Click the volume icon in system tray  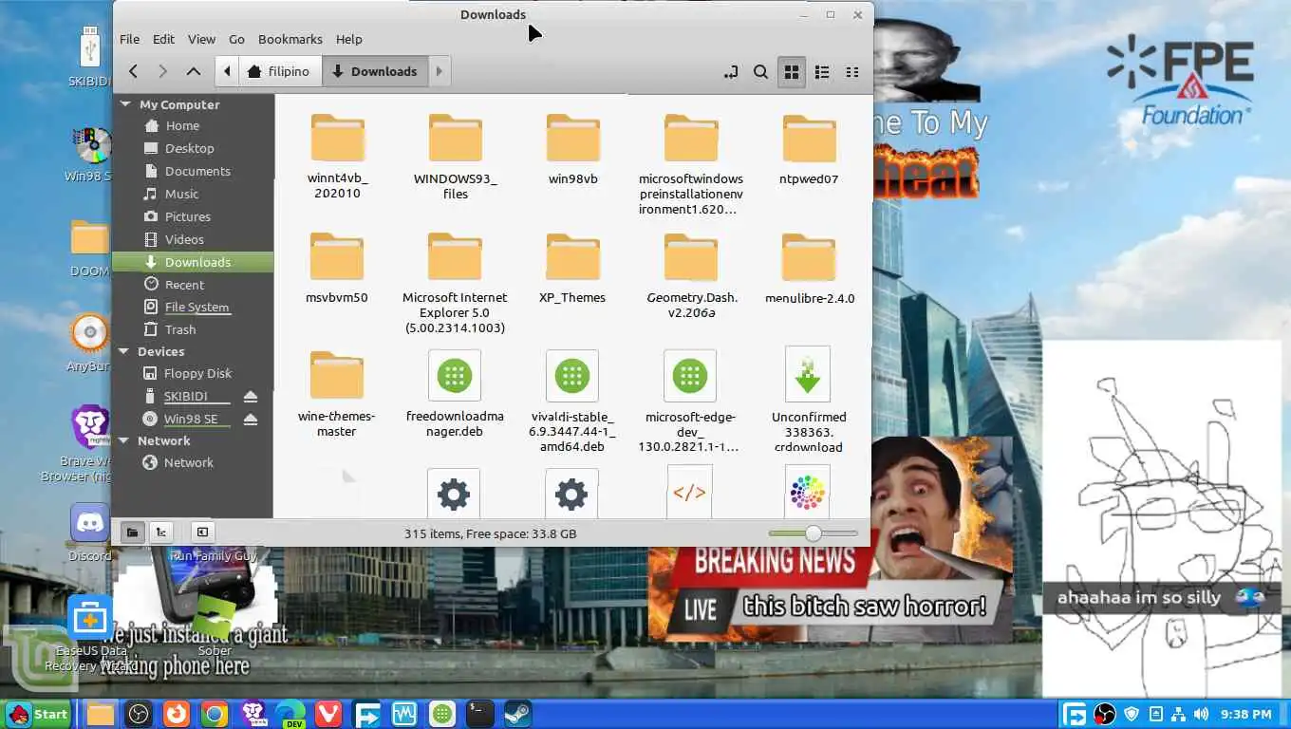(1202, 714)
